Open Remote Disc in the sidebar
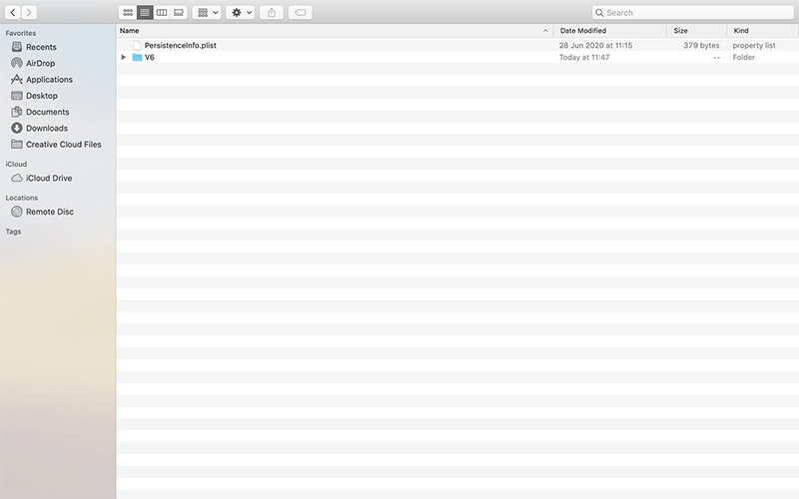 pyautogui.click(x=42, y=212)
